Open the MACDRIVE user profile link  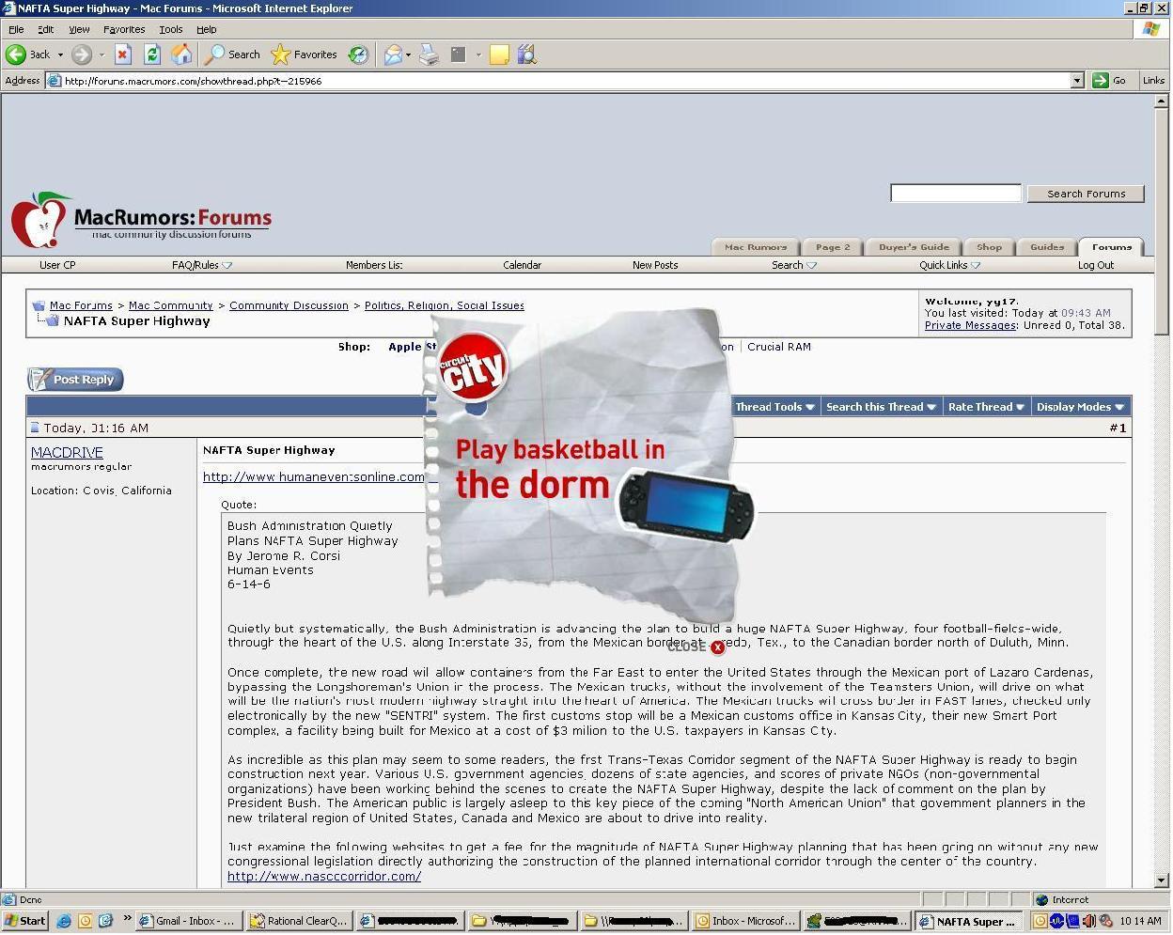click(x=67, y=452)
